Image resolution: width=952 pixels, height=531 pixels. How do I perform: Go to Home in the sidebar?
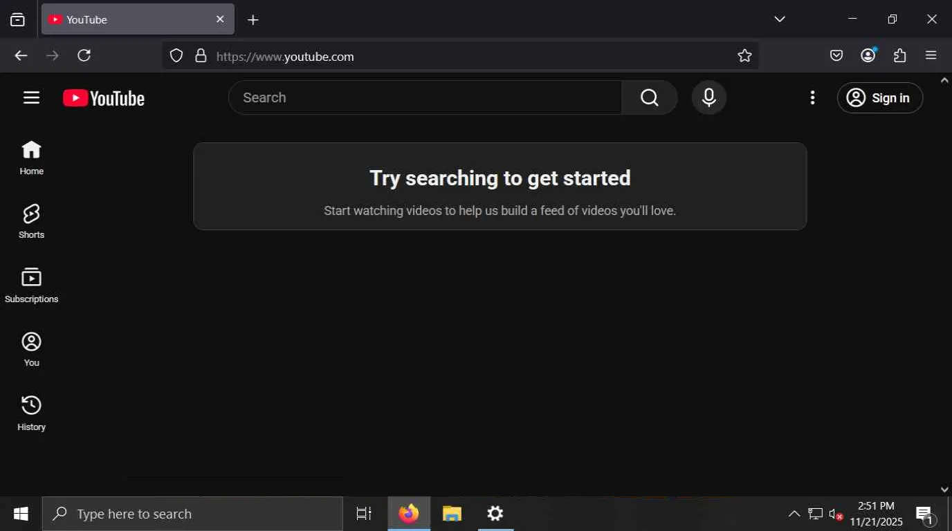[31, 158]
